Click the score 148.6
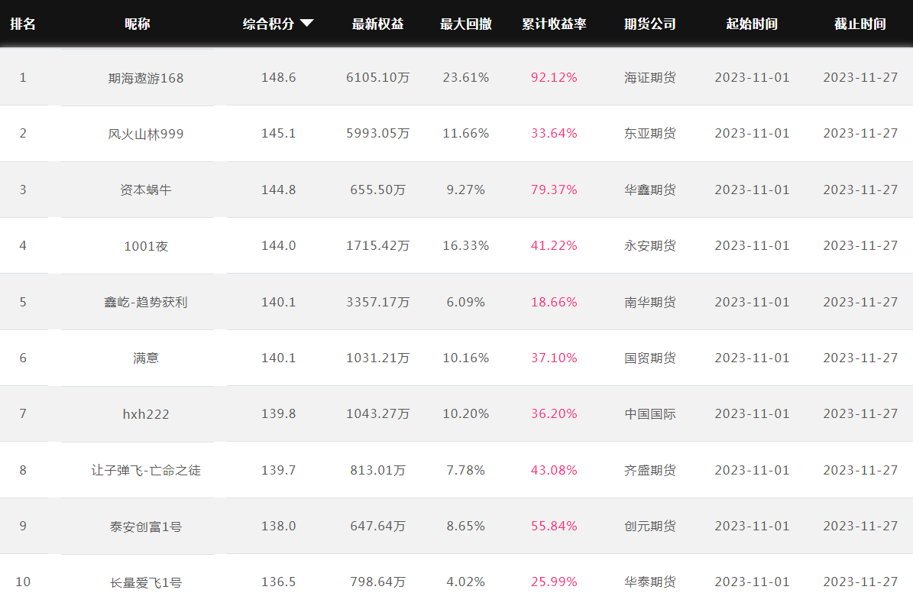Viewport: 913px width, 606px height. click(278, 77)
